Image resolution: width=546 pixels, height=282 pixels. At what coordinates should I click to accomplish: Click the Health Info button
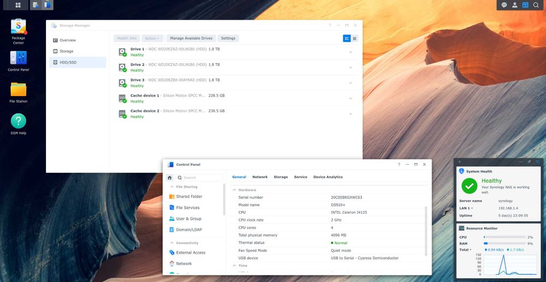click(127, 38)
